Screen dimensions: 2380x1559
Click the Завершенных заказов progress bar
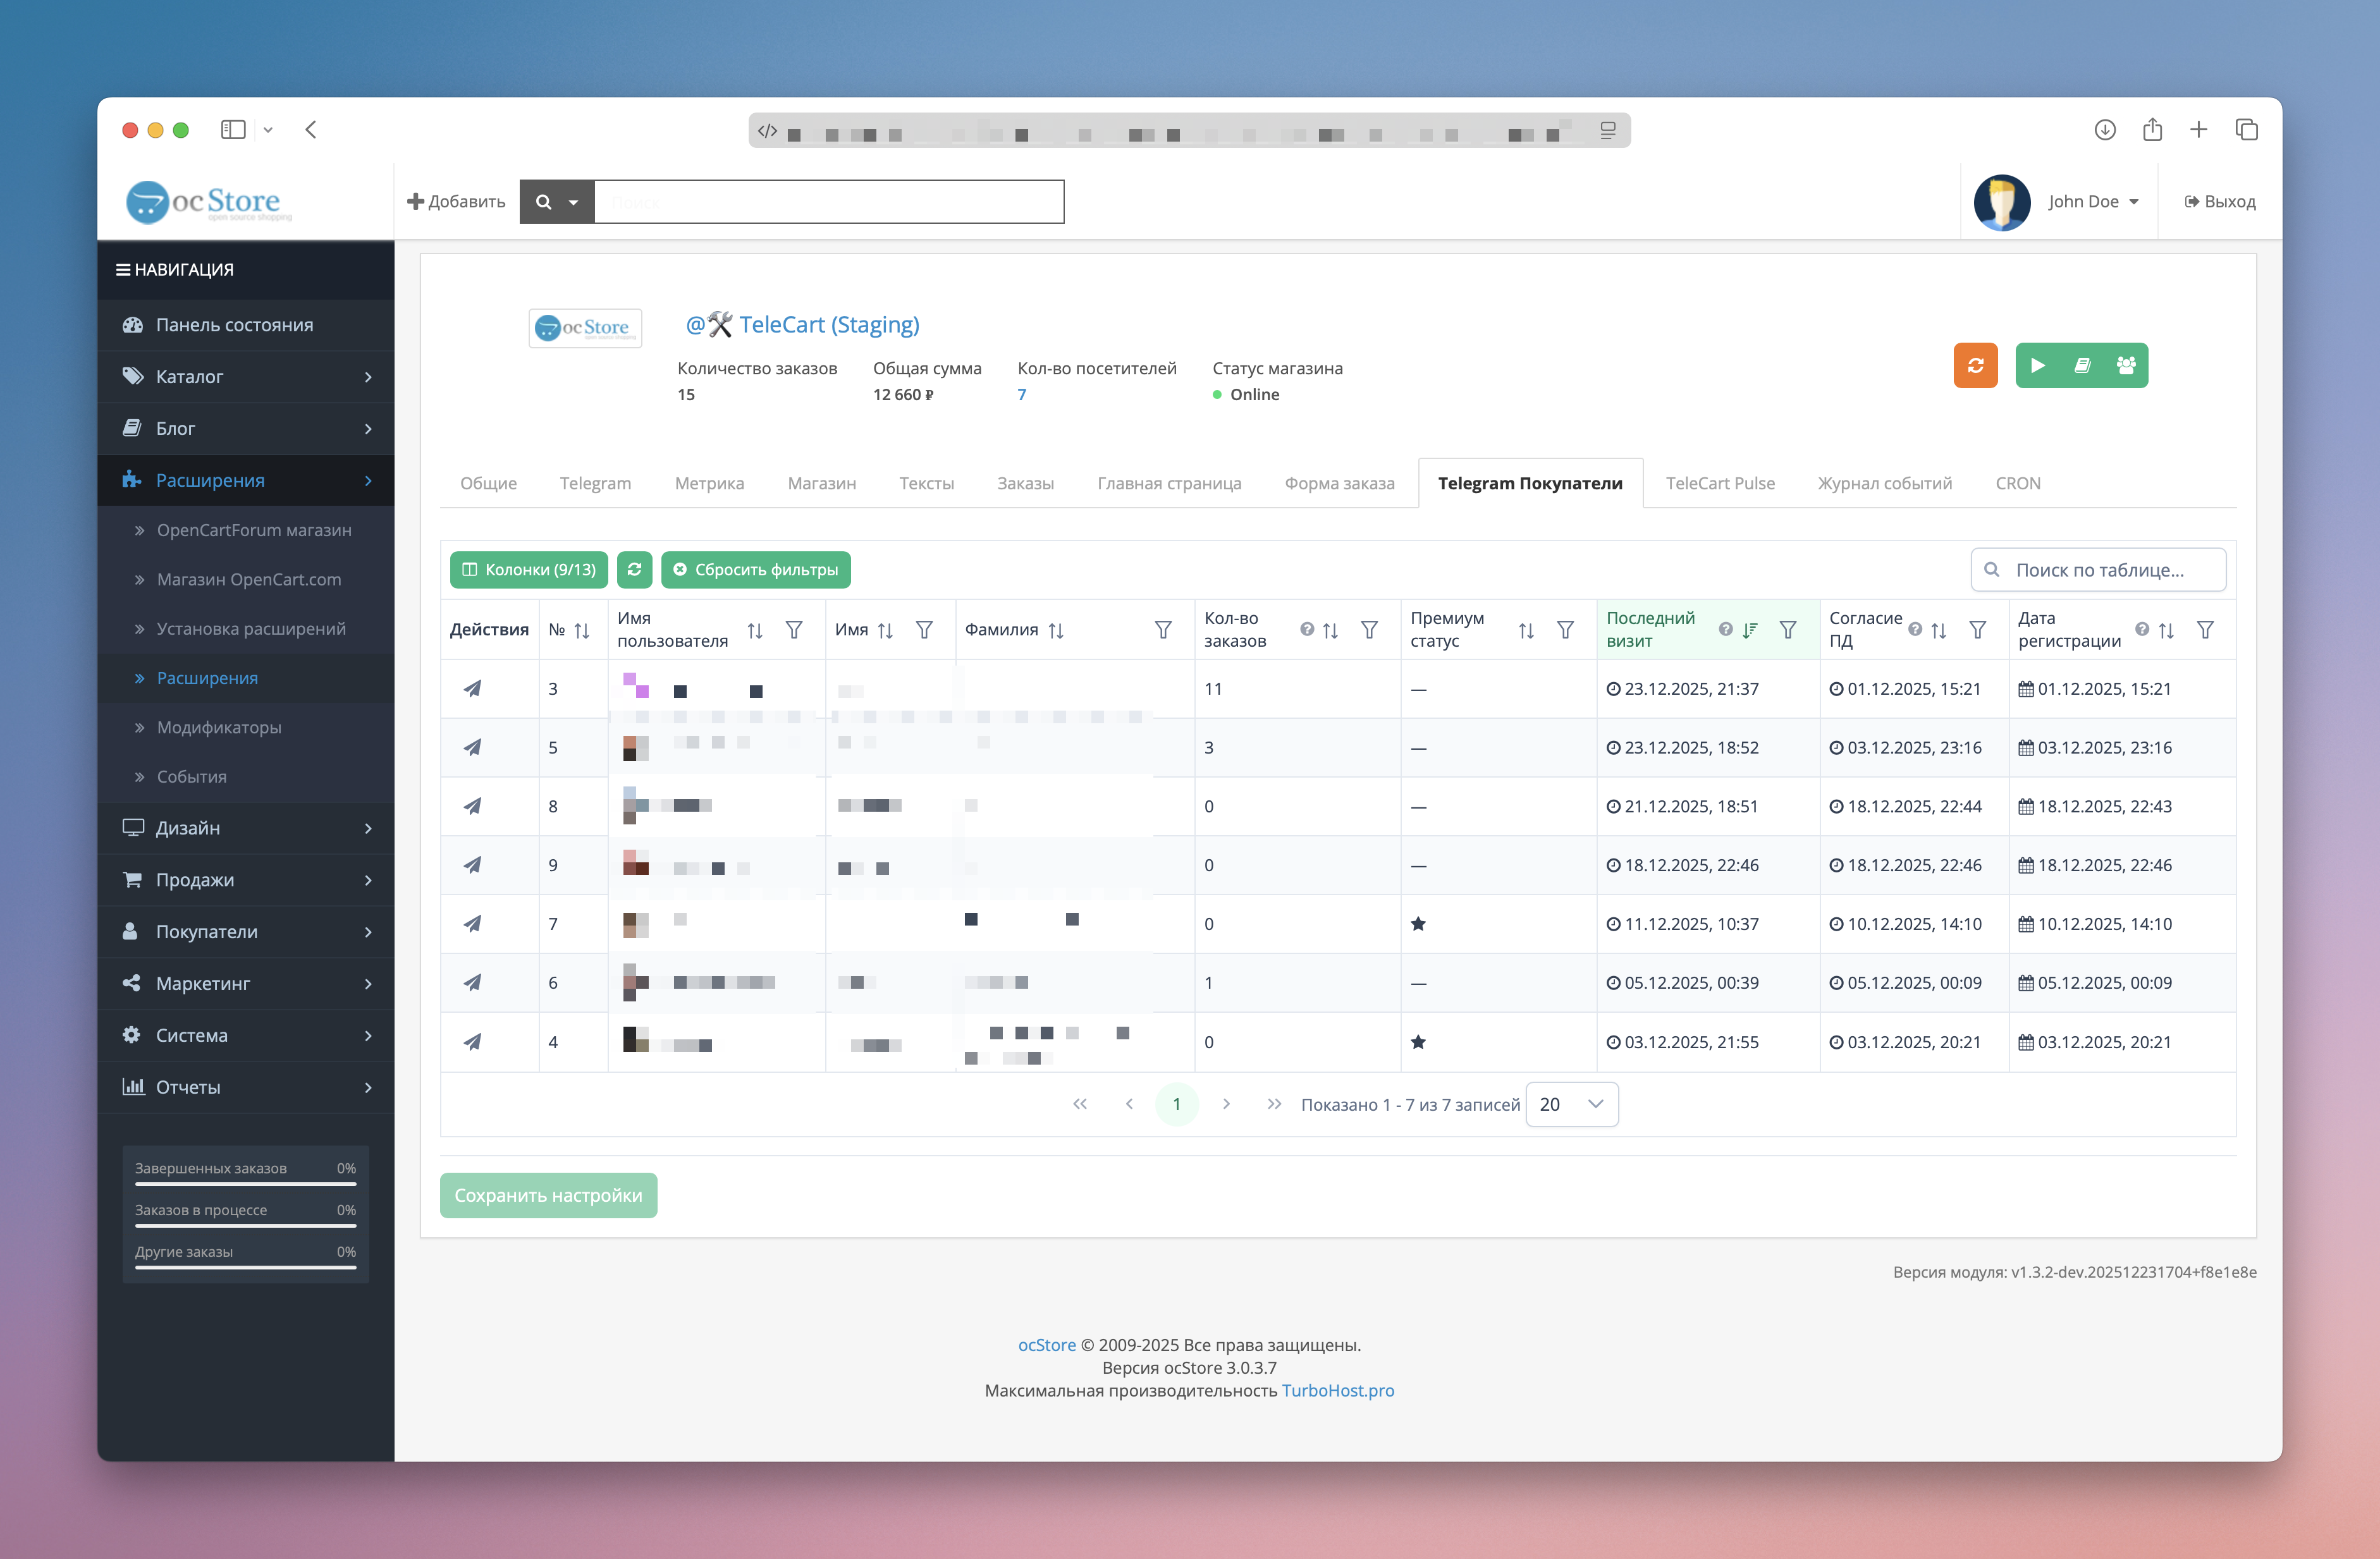(245, 1184)
